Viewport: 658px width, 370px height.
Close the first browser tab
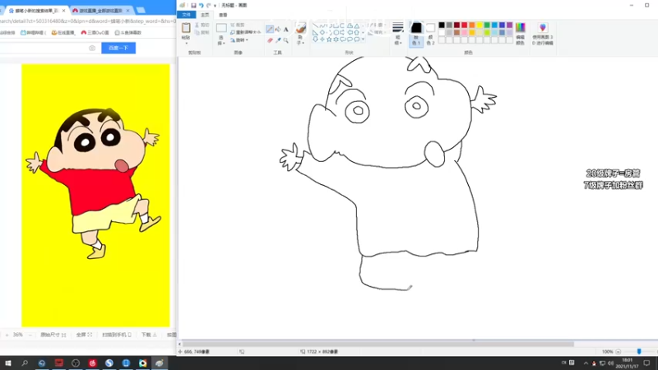64,11
